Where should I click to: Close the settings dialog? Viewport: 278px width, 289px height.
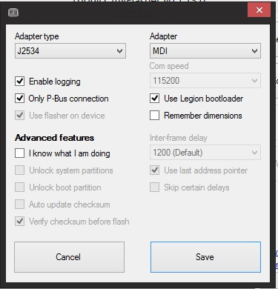[259, 10]
